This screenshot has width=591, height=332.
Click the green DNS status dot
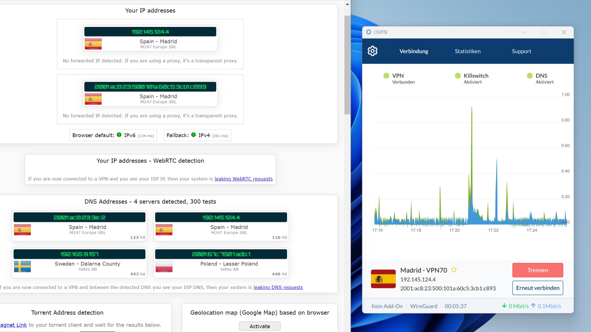click(530, 76)
